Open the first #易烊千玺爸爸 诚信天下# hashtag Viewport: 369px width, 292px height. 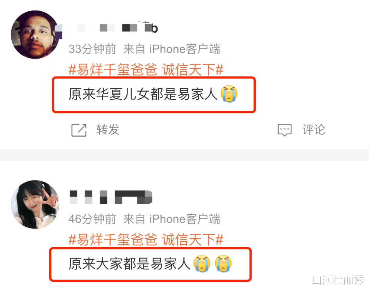[x=146, y=70]
